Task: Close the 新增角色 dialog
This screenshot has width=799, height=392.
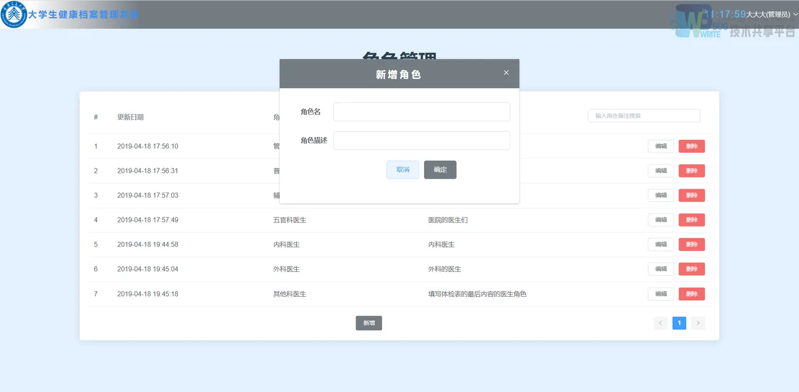Action: coord(506,72)
